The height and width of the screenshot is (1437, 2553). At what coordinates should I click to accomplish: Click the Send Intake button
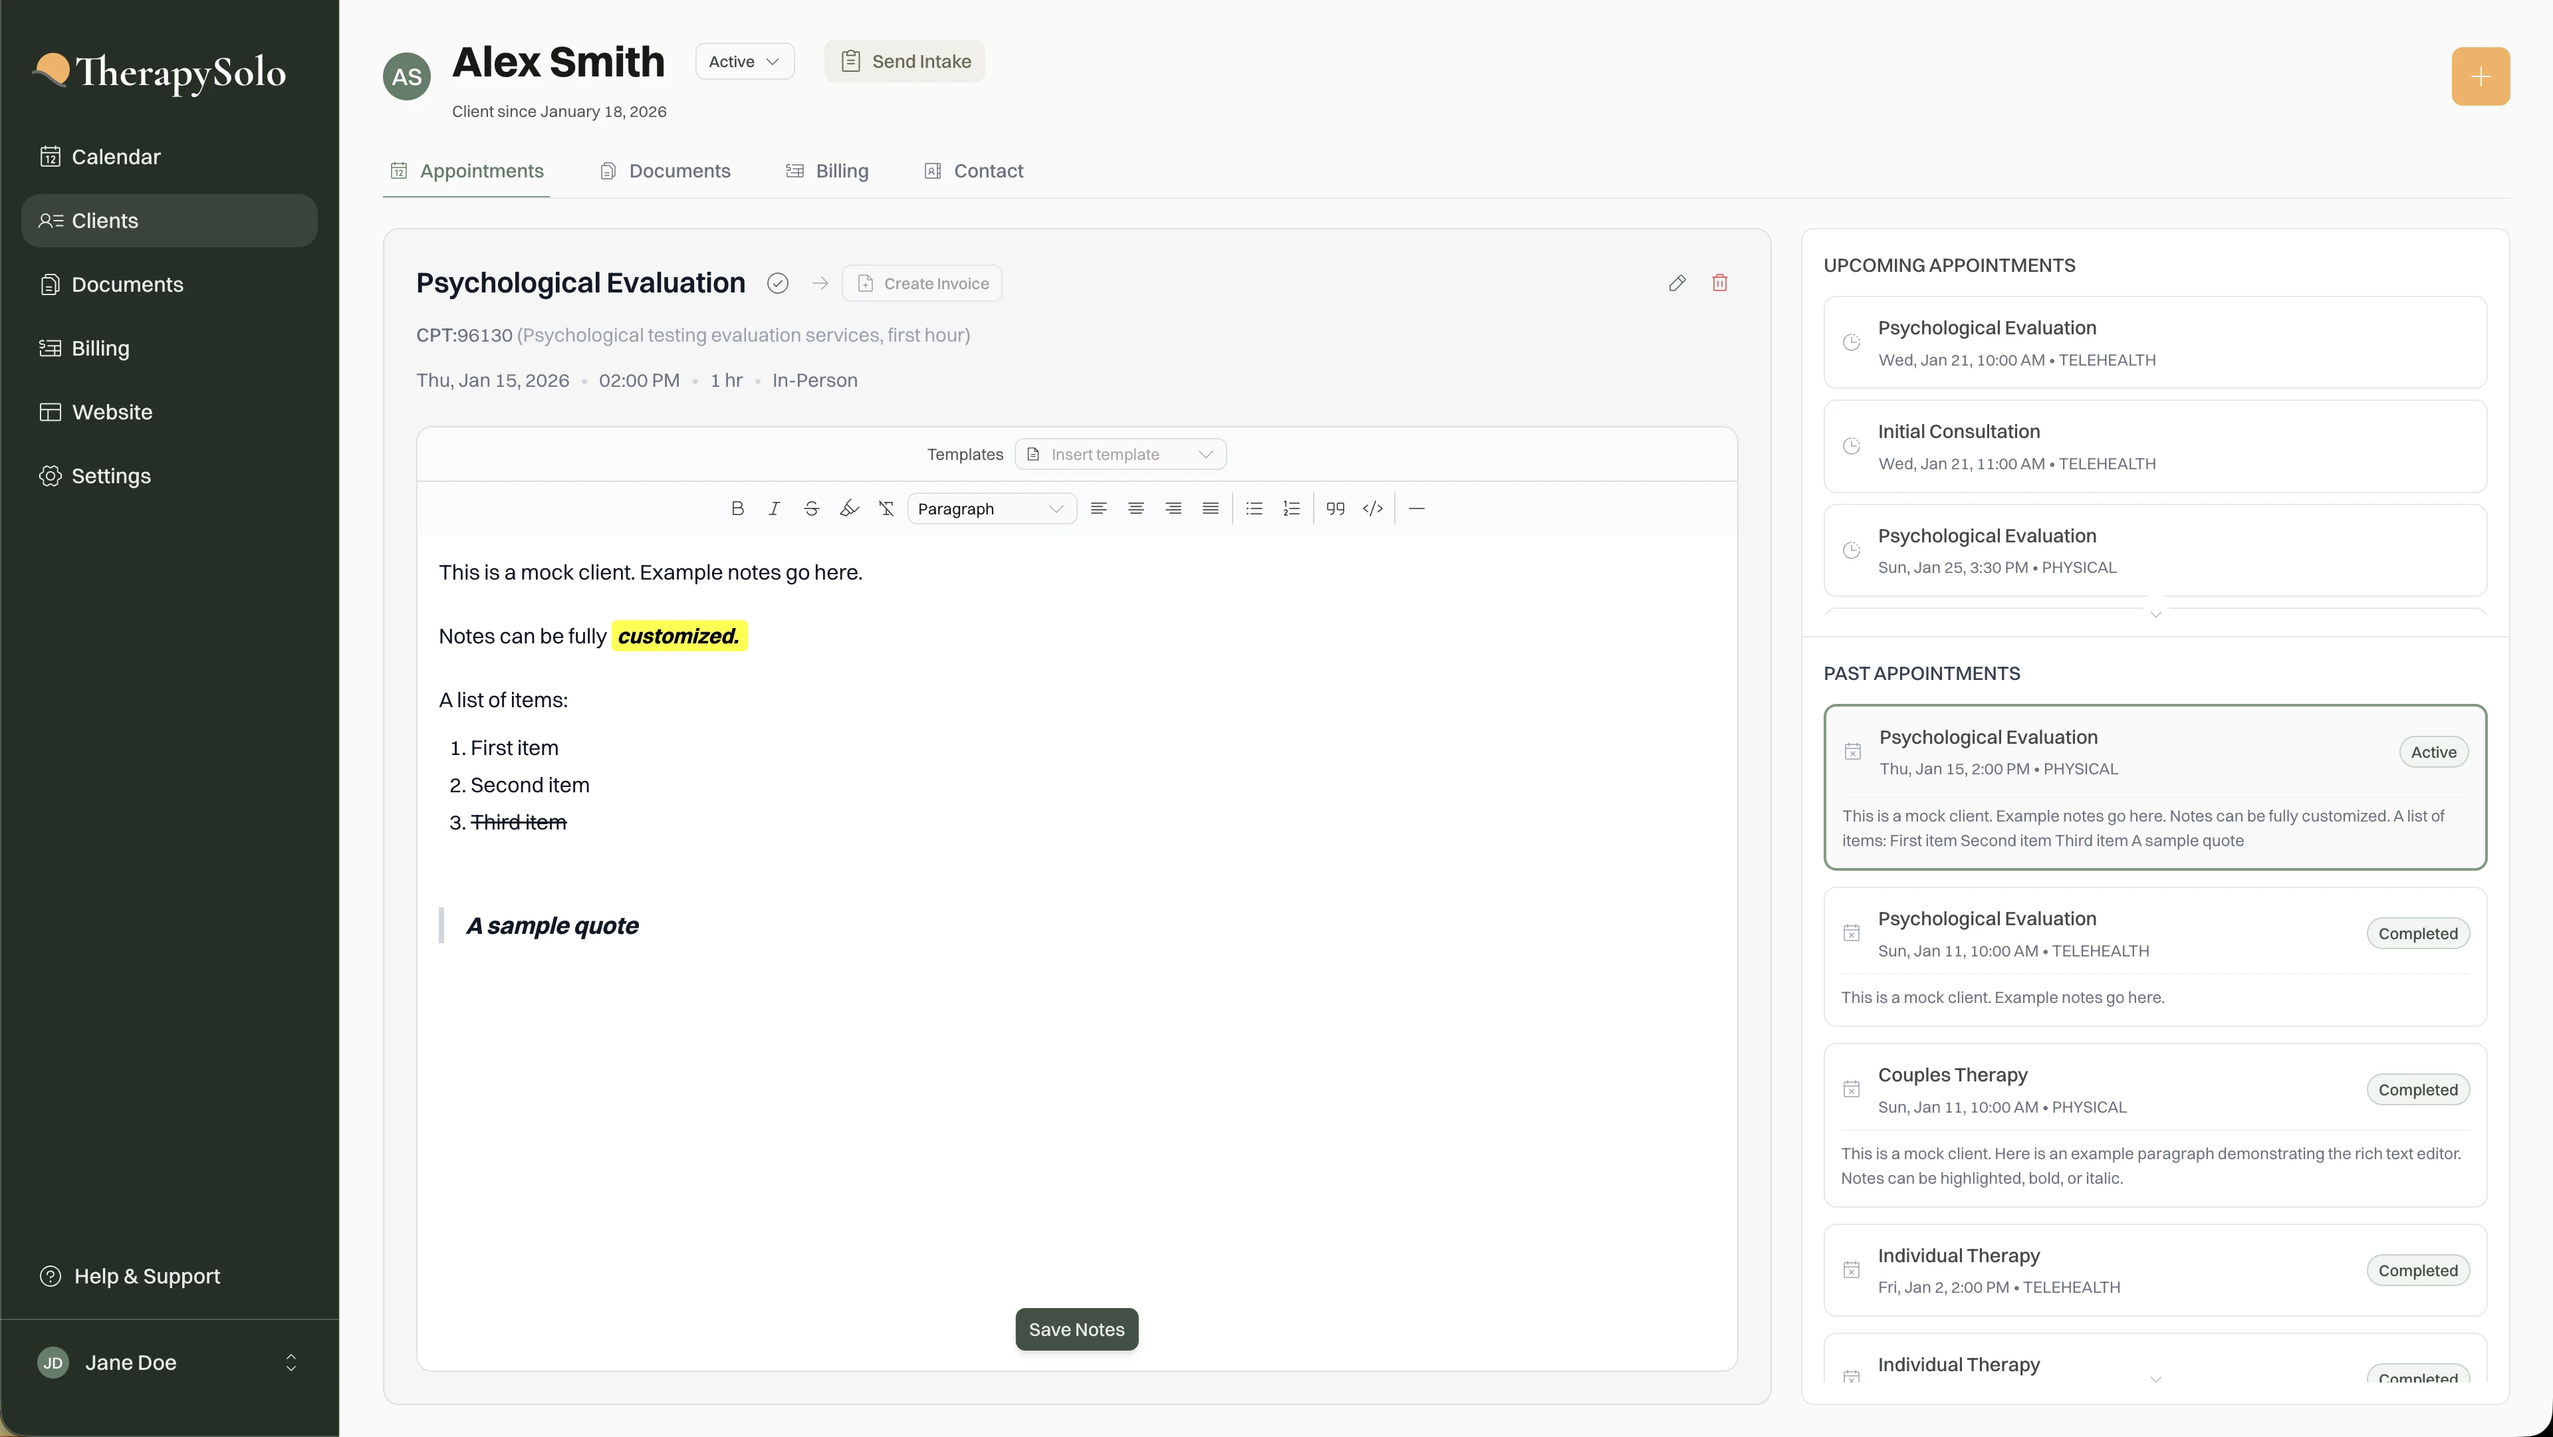904,61
